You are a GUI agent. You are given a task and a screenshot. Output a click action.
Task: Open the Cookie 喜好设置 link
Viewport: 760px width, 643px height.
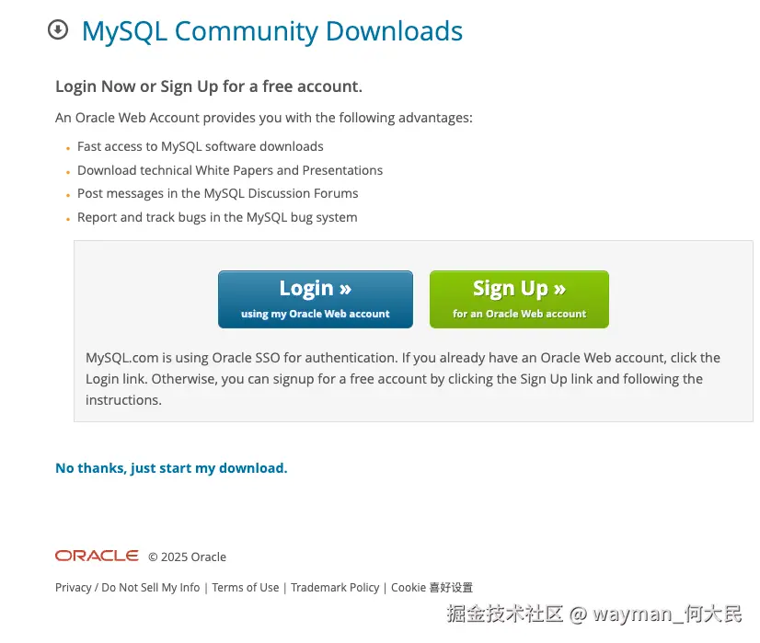pos(432,587)
